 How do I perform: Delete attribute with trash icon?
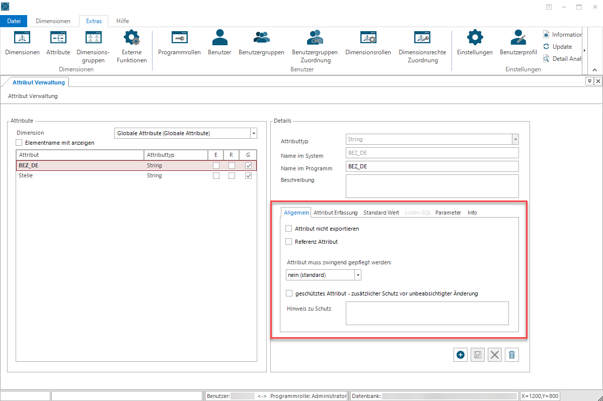[x=512, y=355]
